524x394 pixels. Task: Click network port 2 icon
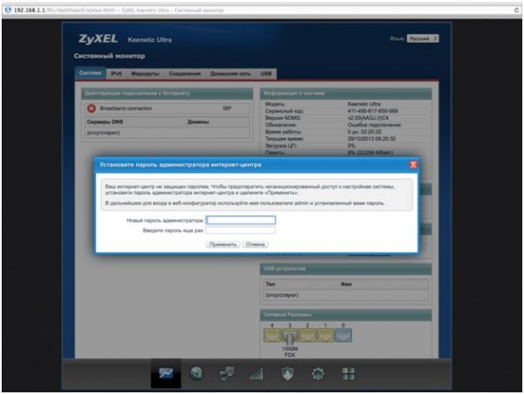coord(307,335)
